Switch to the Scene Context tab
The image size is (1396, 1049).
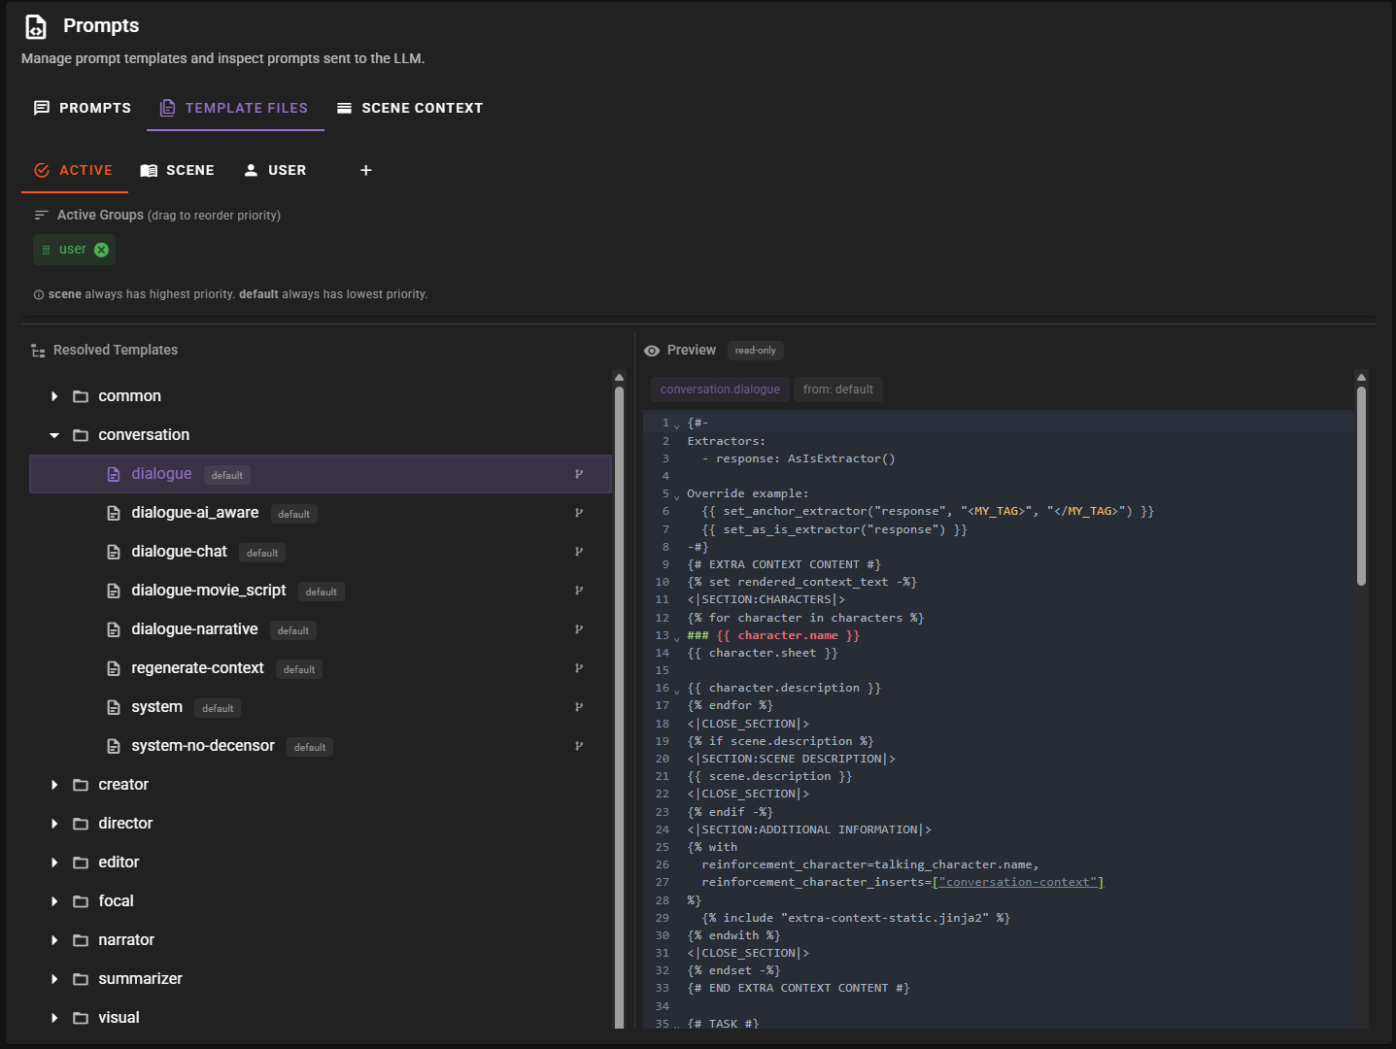pos(409,108)
